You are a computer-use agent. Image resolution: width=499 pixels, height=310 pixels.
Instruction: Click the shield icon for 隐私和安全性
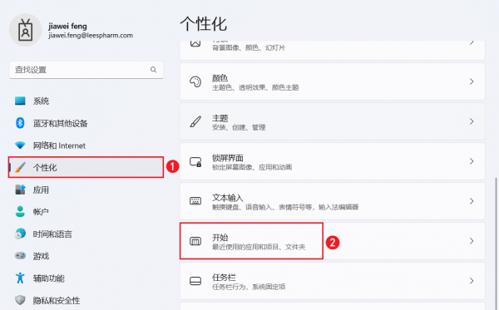pyautogui.click(x=20, y=300)
